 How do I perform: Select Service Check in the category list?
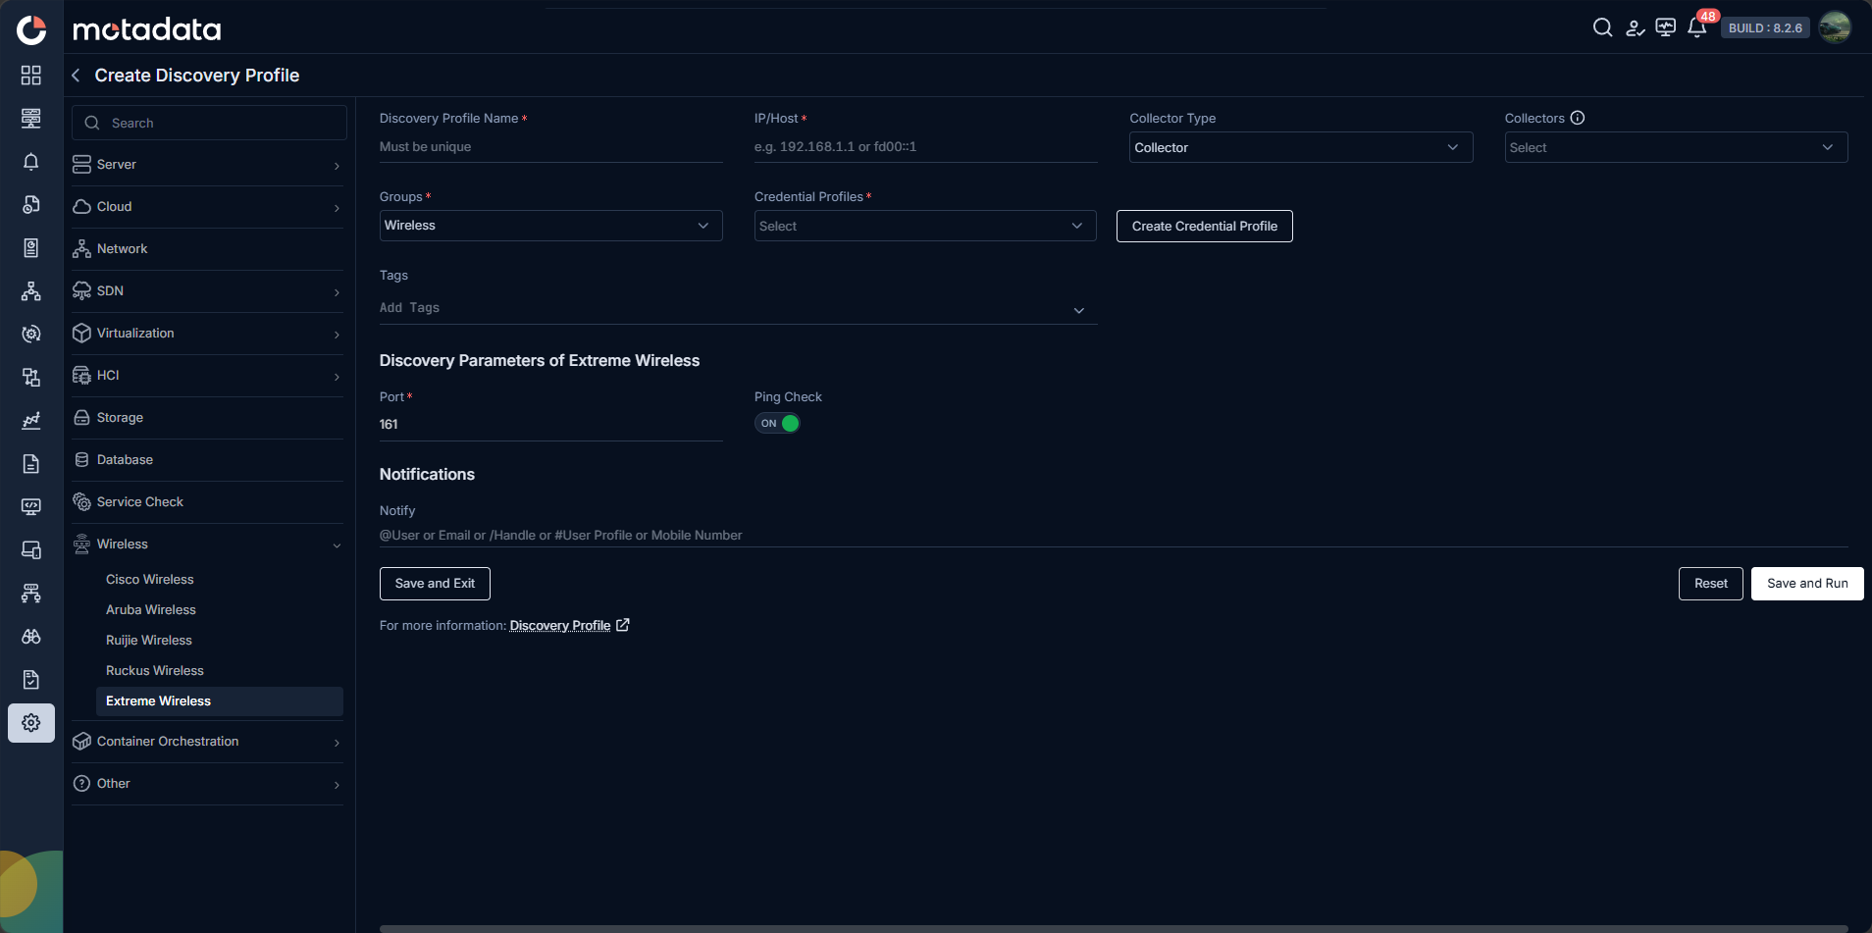pyautogui.click(x=207, y=502)
